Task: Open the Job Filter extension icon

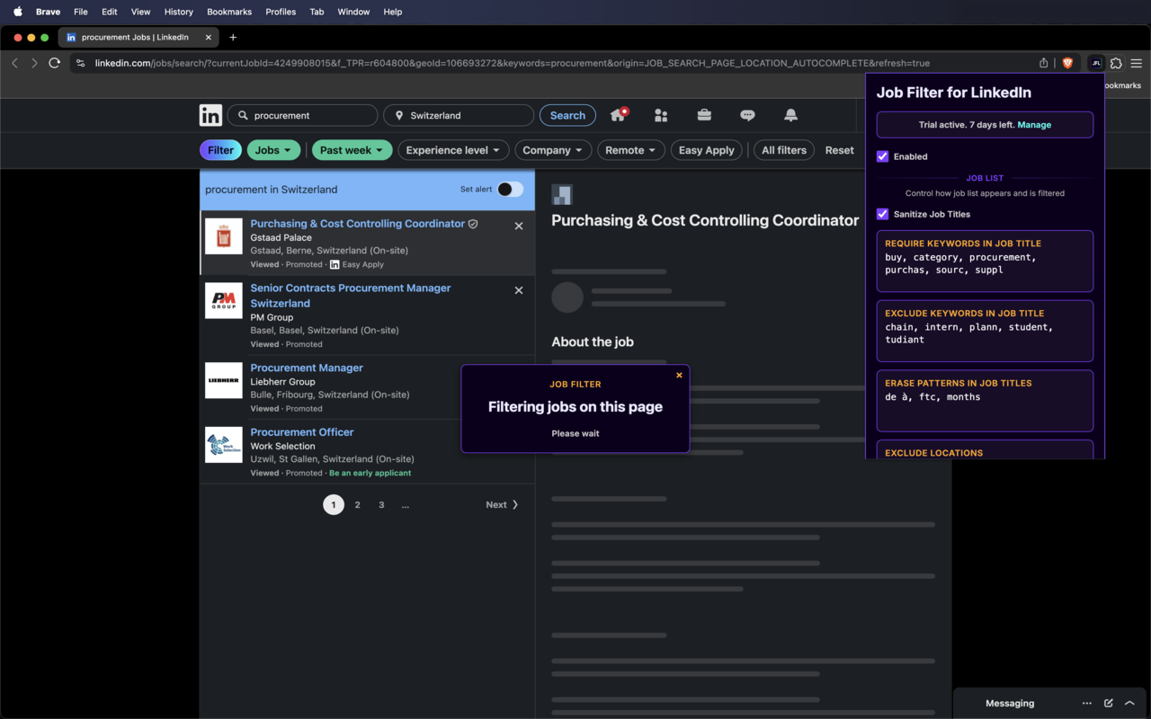Action: [x=1095, y=63]
